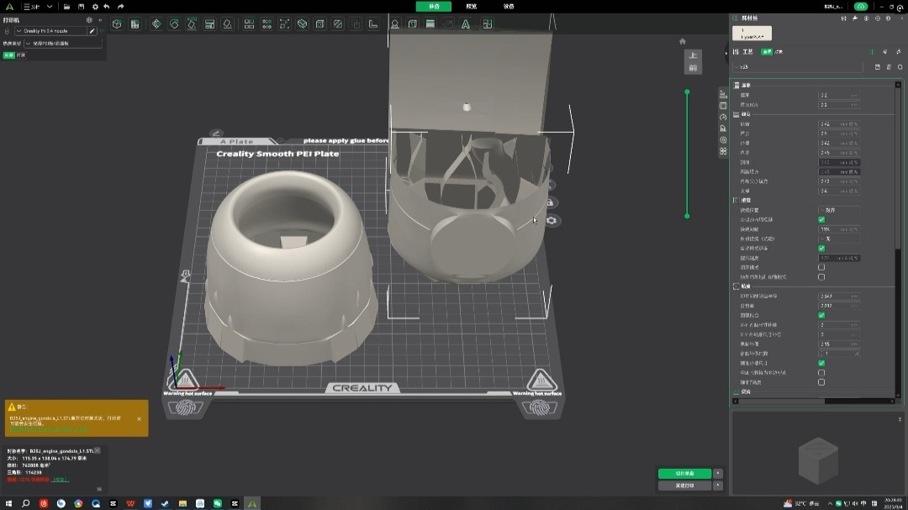Click the Send print button
908x510 pixels.
(684, 486)
